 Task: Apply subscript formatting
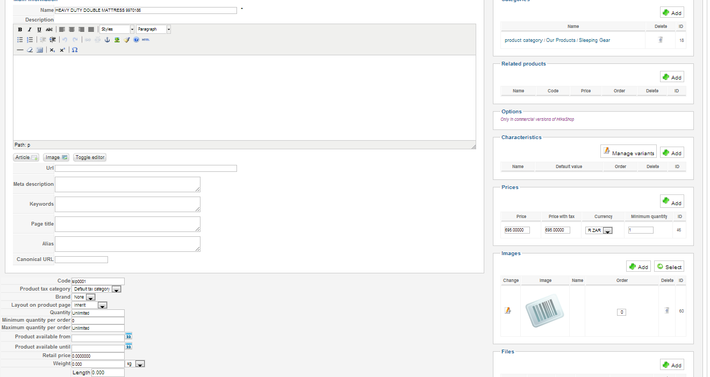tap(52, 50)
